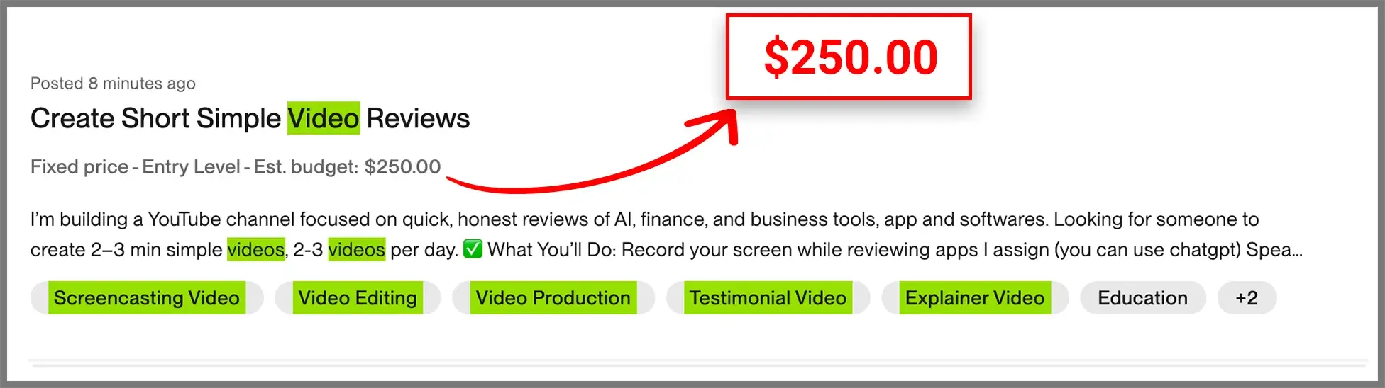1385x388 pixels.
Task: Click the first highlighted videos word
Action: coord(255,249)
